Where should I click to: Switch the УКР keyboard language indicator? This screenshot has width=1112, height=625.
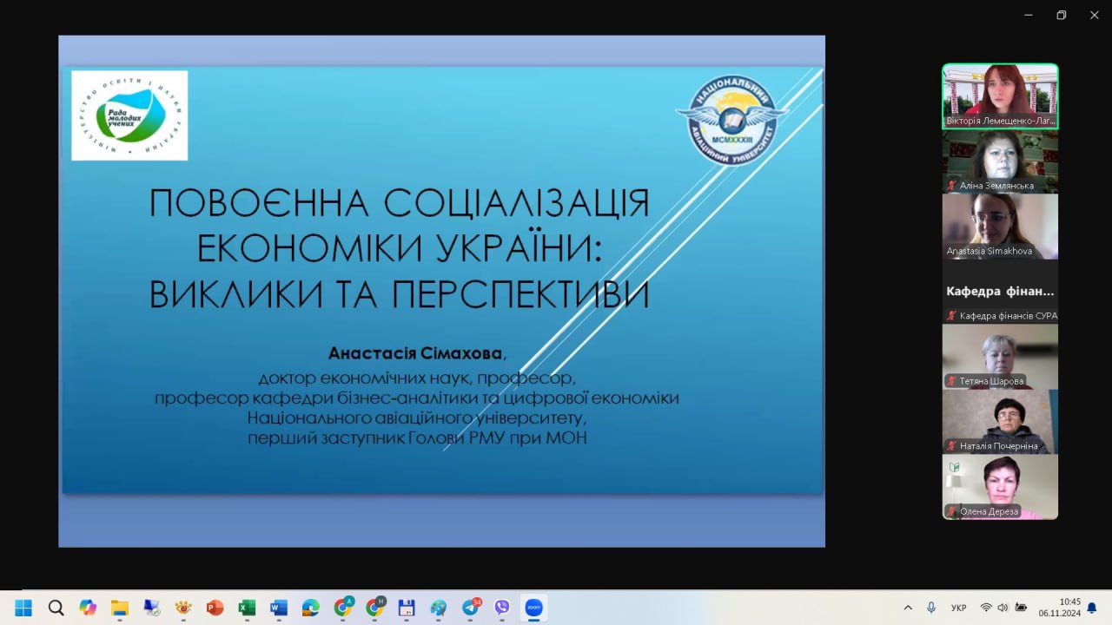(959, 608)
